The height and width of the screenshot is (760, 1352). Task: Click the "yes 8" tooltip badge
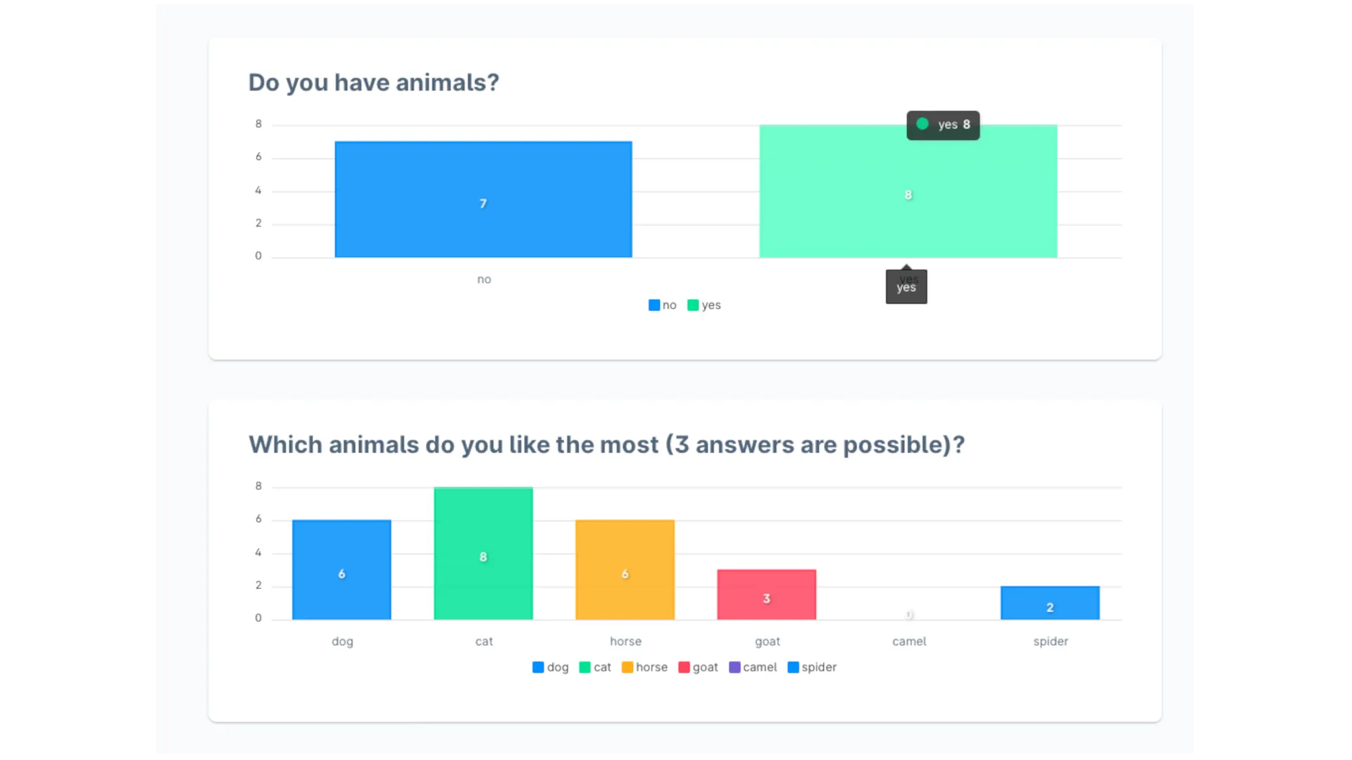tap(943, 125)
